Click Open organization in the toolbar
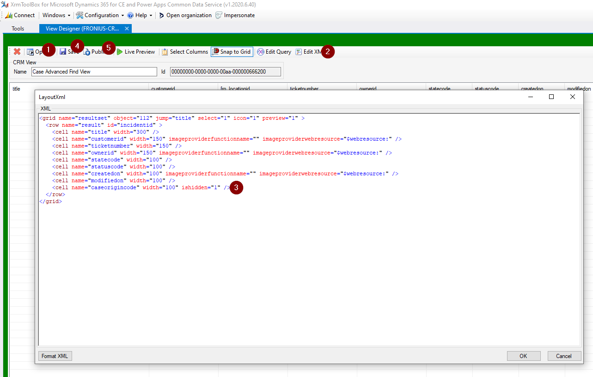The height and width of the screenshot is (377, 593). [x=185, y=15]
